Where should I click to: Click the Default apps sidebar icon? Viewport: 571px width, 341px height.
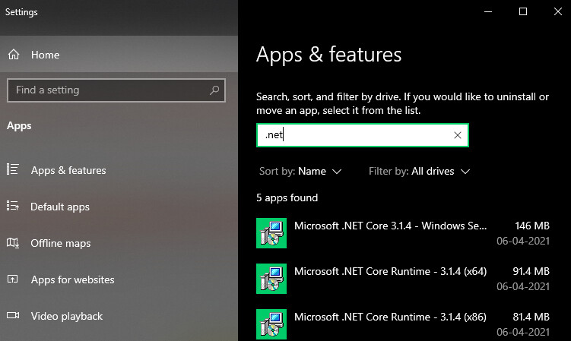click(x=12, y=206)
